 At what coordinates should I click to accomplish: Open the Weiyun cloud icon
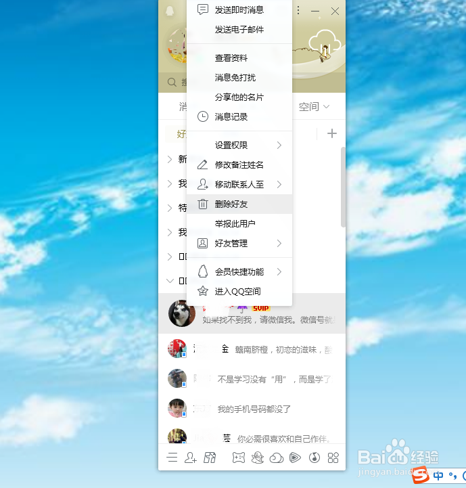point(277,458)
